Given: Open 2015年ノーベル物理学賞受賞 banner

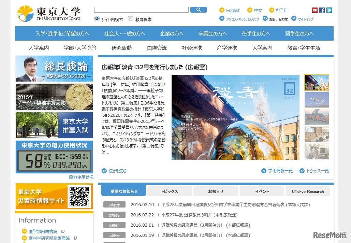Looking at the screenshot, I should 54,97.
